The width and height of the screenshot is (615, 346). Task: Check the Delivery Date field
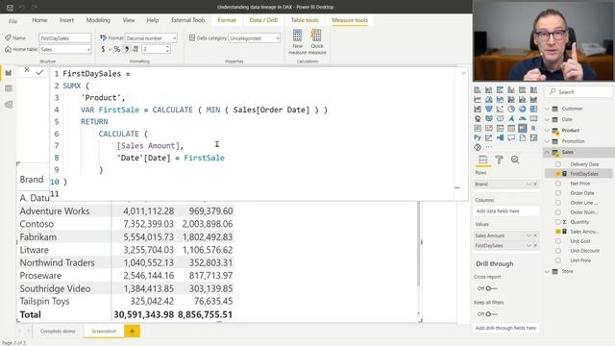[558, 164]
